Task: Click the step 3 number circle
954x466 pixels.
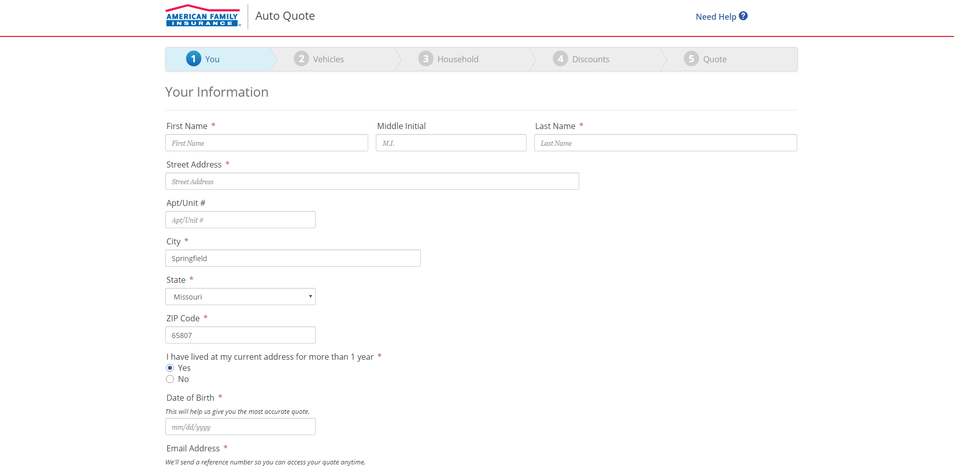Action: [x=426, y=59]
